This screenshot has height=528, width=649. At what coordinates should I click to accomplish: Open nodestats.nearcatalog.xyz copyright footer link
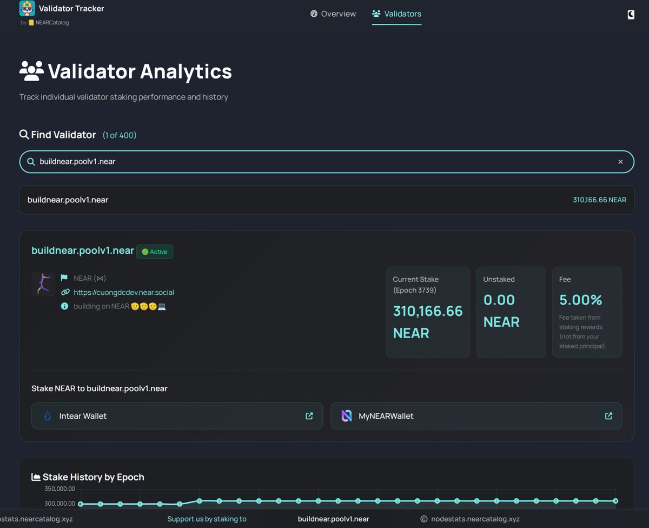click(x=471, y=519)
